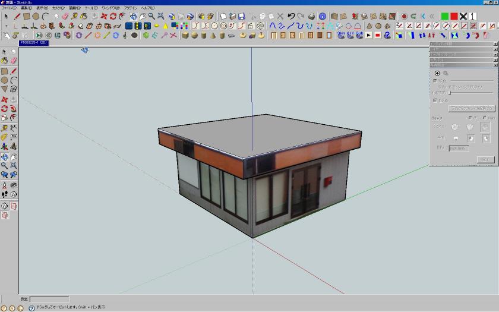Select the Move tool in left toolbar
The image size is (499, 312).
pos(4,100)
